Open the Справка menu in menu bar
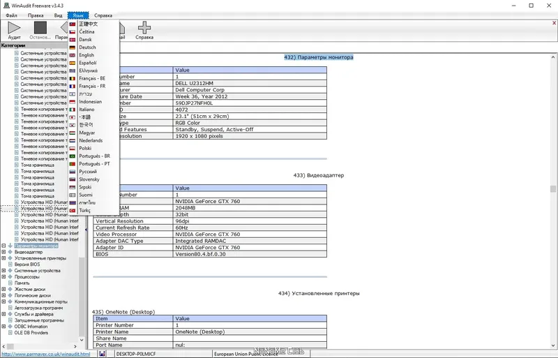Image resolution: width=558 pixels, height=358 pixels. coord(103,15)
